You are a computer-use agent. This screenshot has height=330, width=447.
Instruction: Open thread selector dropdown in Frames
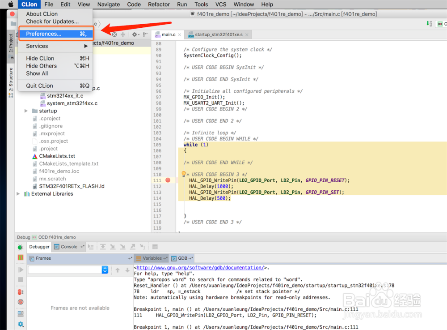(105, 270)
